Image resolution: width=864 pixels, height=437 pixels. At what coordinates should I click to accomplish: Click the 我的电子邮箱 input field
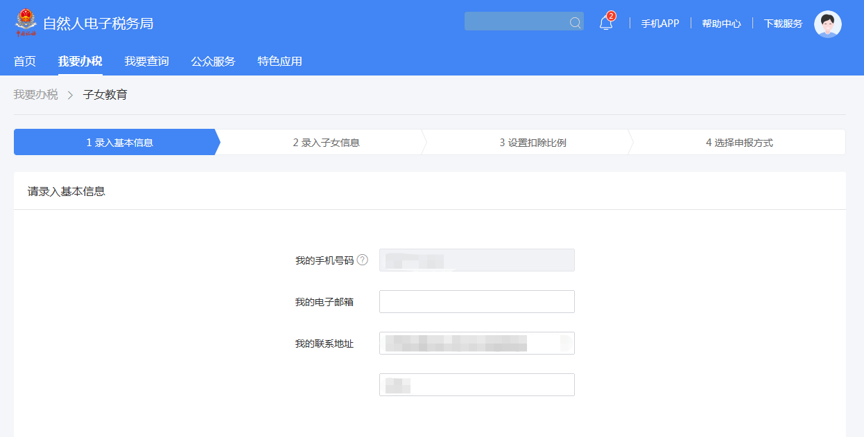(477, 301)
